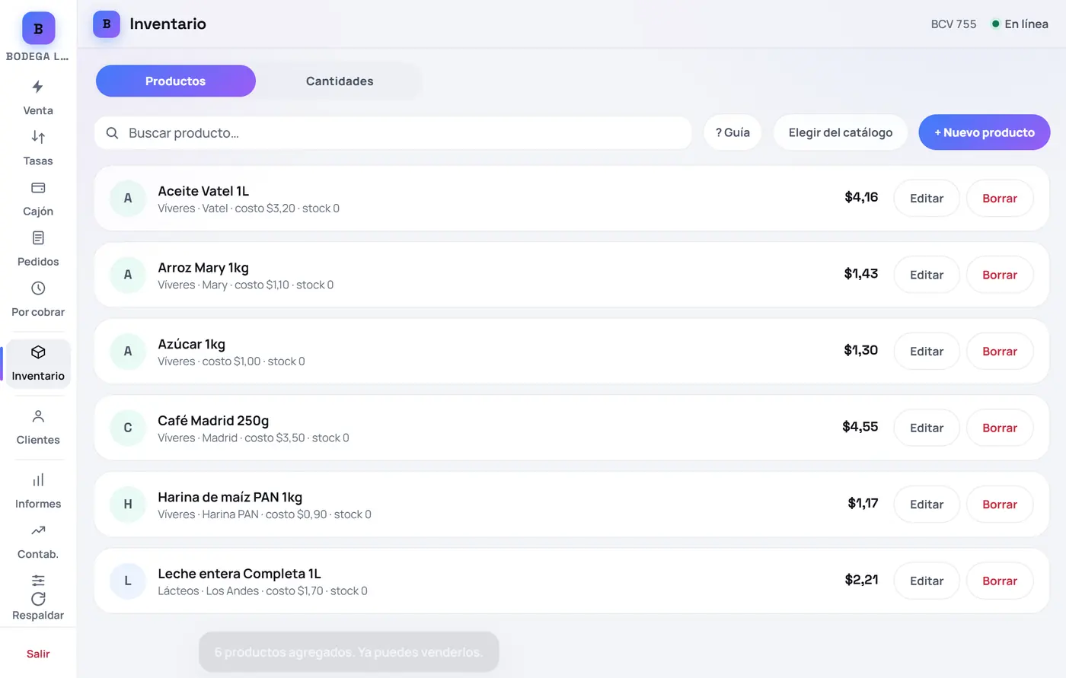This screenshot has width=1066, height=678.
Task: Click the $2,21 price of Leche entera
Action: pyautogui.click(x=861, y=580)
